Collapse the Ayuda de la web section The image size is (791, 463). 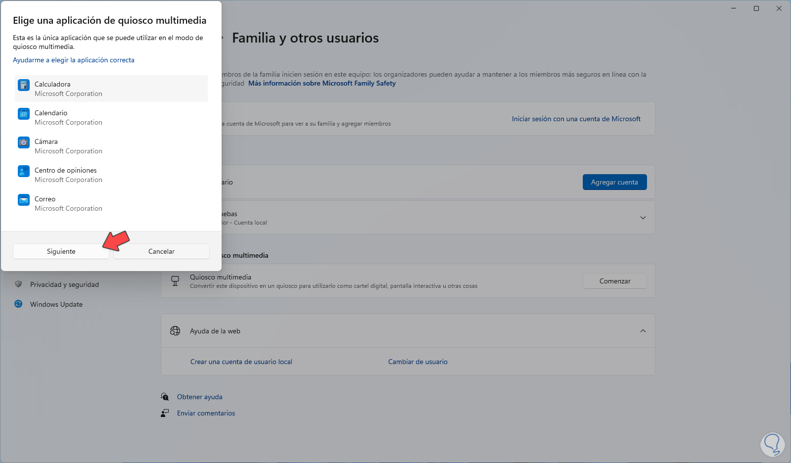coord(643,331)
